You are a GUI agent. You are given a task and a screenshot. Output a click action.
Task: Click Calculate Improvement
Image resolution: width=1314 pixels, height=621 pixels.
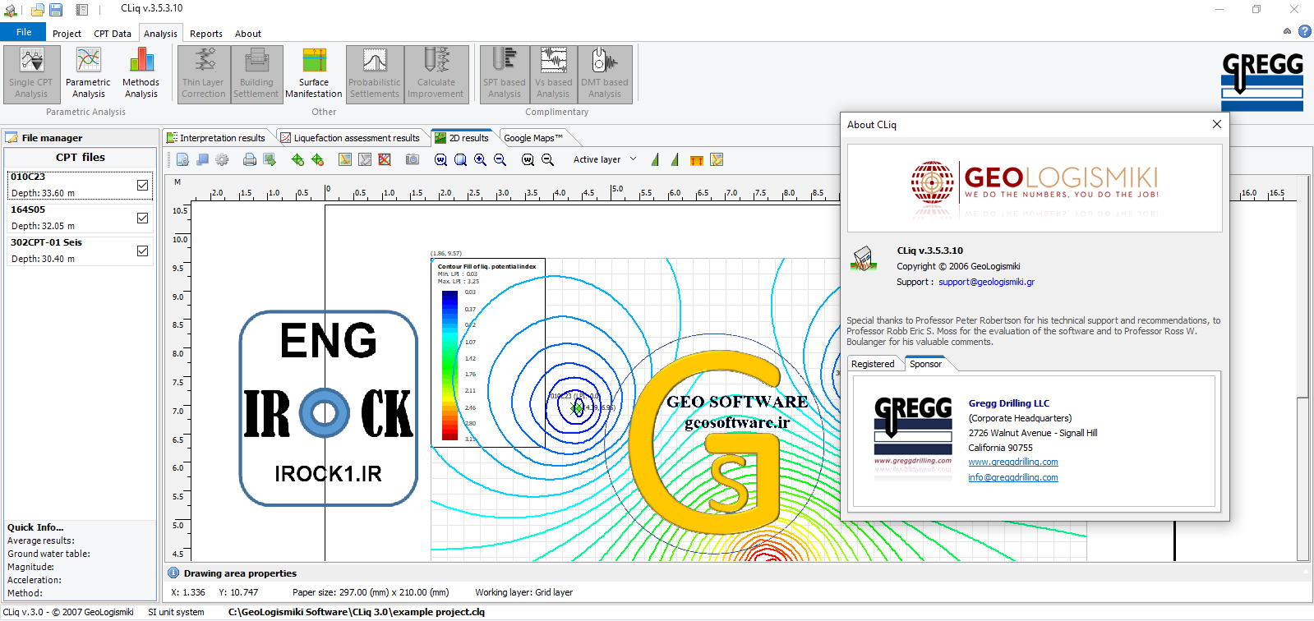[x=436, y=74]
